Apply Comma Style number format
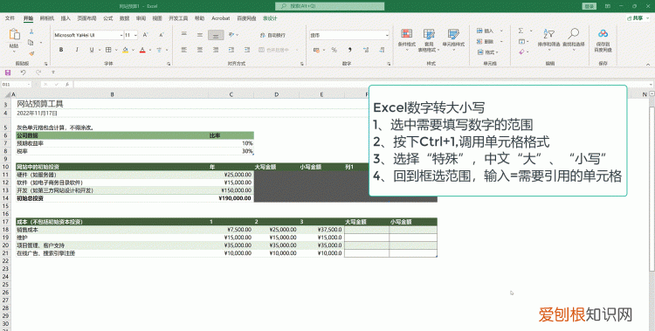Image resolution: width=655 pixels, height=331 pixels. click(350, 50)
